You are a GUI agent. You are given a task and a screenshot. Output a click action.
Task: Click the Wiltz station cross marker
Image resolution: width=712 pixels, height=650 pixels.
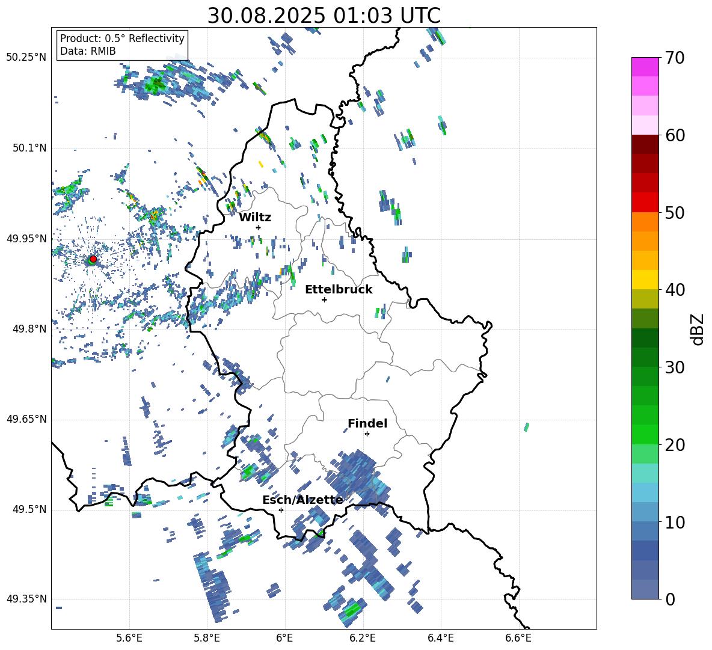click(x=259, y=227)
